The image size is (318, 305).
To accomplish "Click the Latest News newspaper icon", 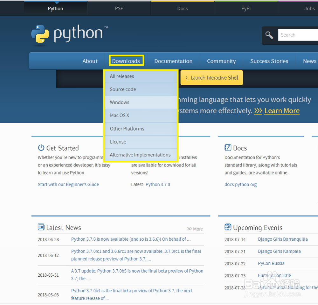I will click(x=41, y=227).
